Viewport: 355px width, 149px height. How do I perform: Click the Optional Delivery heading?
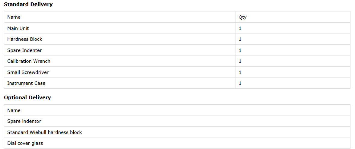pyautogui.click(x=27, y=97)
